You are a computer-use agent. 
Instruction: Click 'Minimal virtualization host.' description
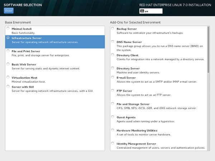pos(29,82)
